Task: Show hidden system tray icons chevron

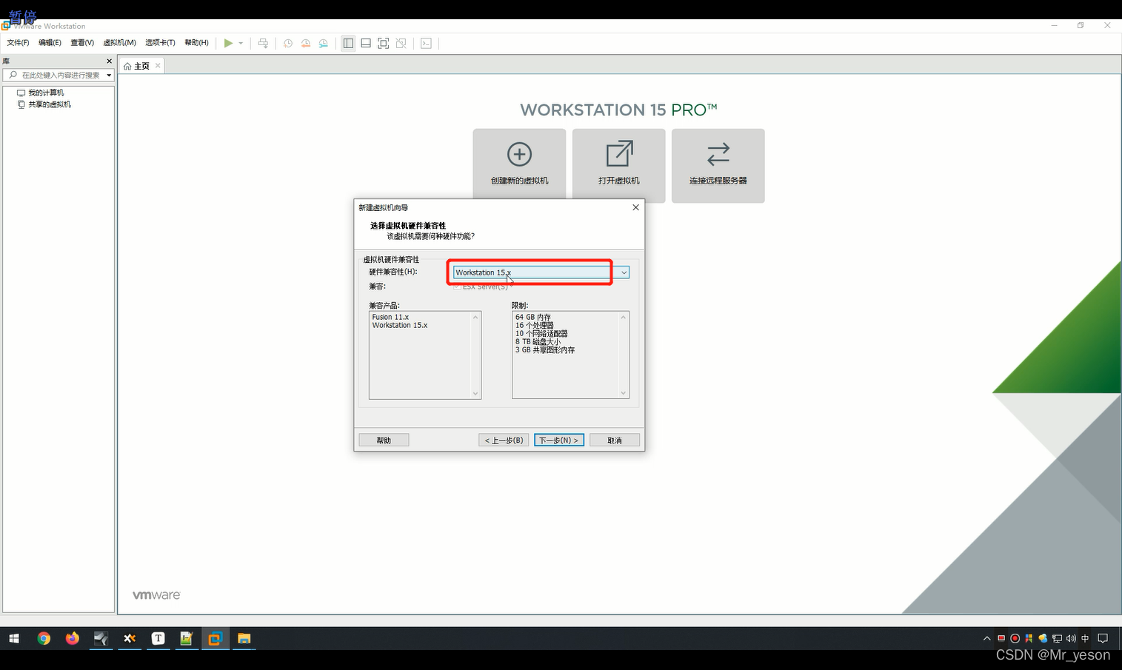Action: (986, 638)
